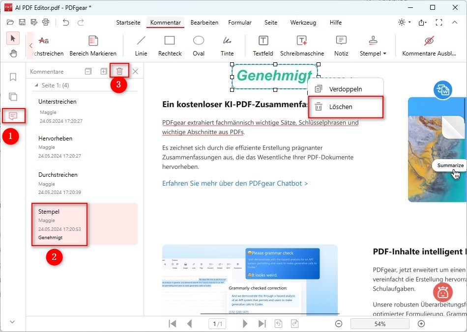This screenshot has height=332, width=467.
Task: Click the Genehmigt stamp on page
Action: click(275, 76)
